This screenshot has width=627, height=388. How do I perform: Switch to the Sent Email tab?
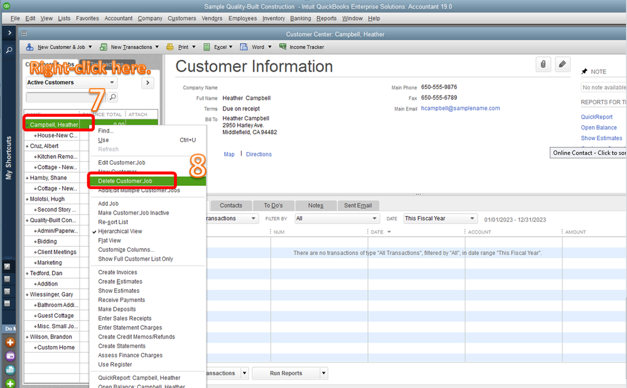pos(358,205)
